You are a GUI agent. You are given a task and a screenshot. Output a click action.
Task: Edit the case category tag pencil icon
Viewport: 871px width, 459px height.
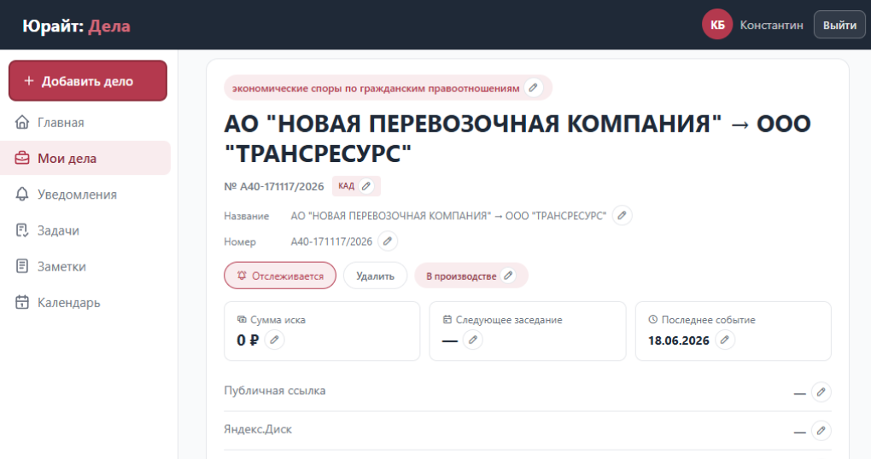[x=533, y=88]
